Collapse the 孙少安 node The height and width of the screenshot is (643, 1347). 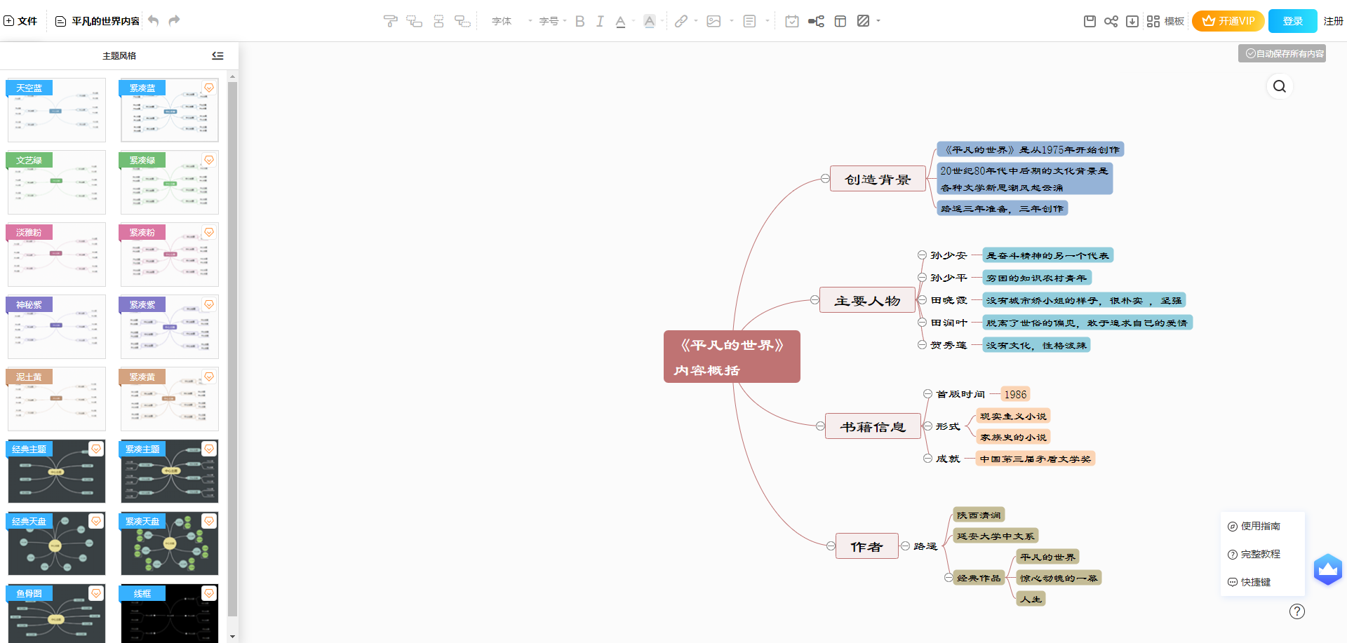point(922,255)
